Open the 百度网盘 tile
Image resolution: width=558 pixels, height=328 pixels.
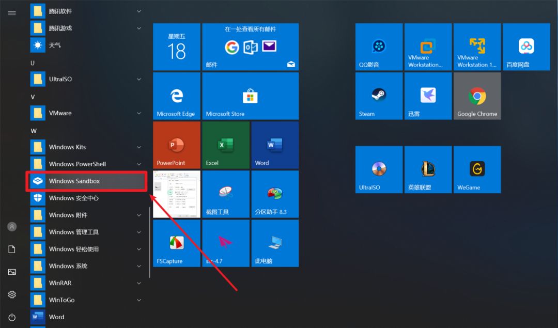point(526,46)
